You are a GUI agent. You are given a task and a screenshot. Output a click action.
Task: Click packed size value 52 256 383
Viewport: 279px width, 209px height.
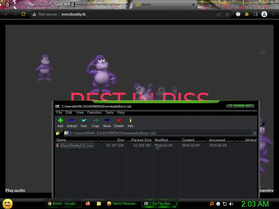tap(142, 145)
